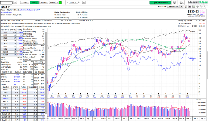This screenshot has height=121, width=208.
Task: Open the RACE symbol link
Action: [x=17, y=79]
